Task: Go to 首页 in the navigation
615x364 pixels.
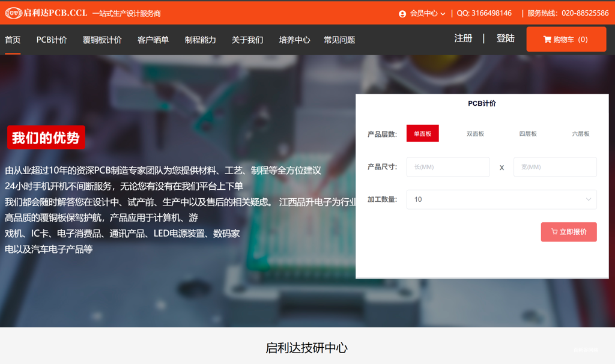Action: tap(13, 40)
